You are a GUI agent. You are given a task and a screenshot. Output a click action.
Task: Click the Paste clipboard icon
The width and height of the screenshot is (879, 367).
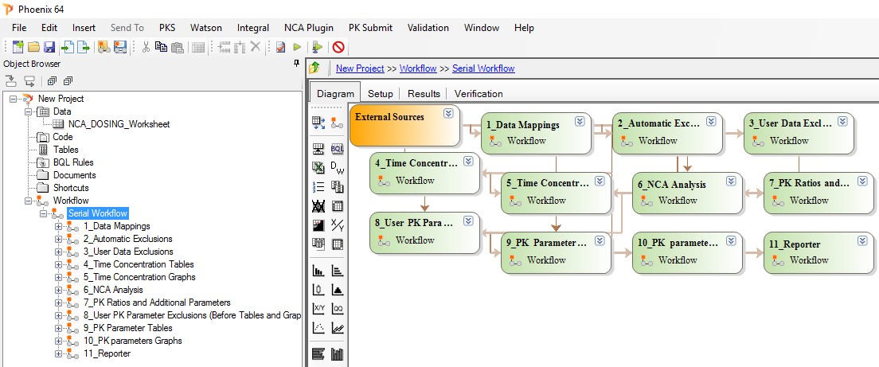point(177,47)
